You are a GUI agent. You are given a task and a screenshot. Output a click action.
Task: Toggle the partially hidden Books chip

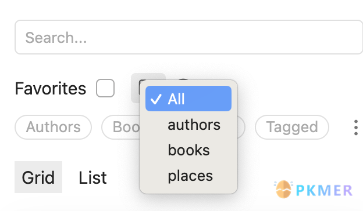pyautogui.click(x=120, y=128)
